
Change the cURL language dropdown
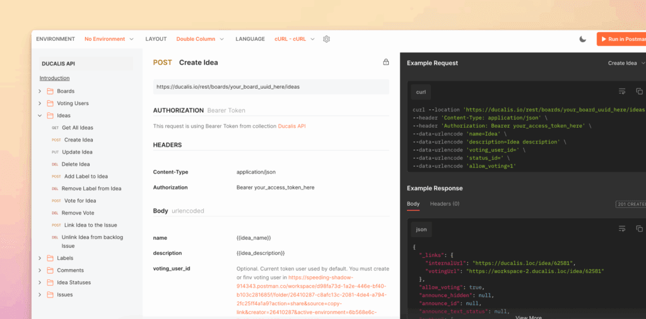293,39
